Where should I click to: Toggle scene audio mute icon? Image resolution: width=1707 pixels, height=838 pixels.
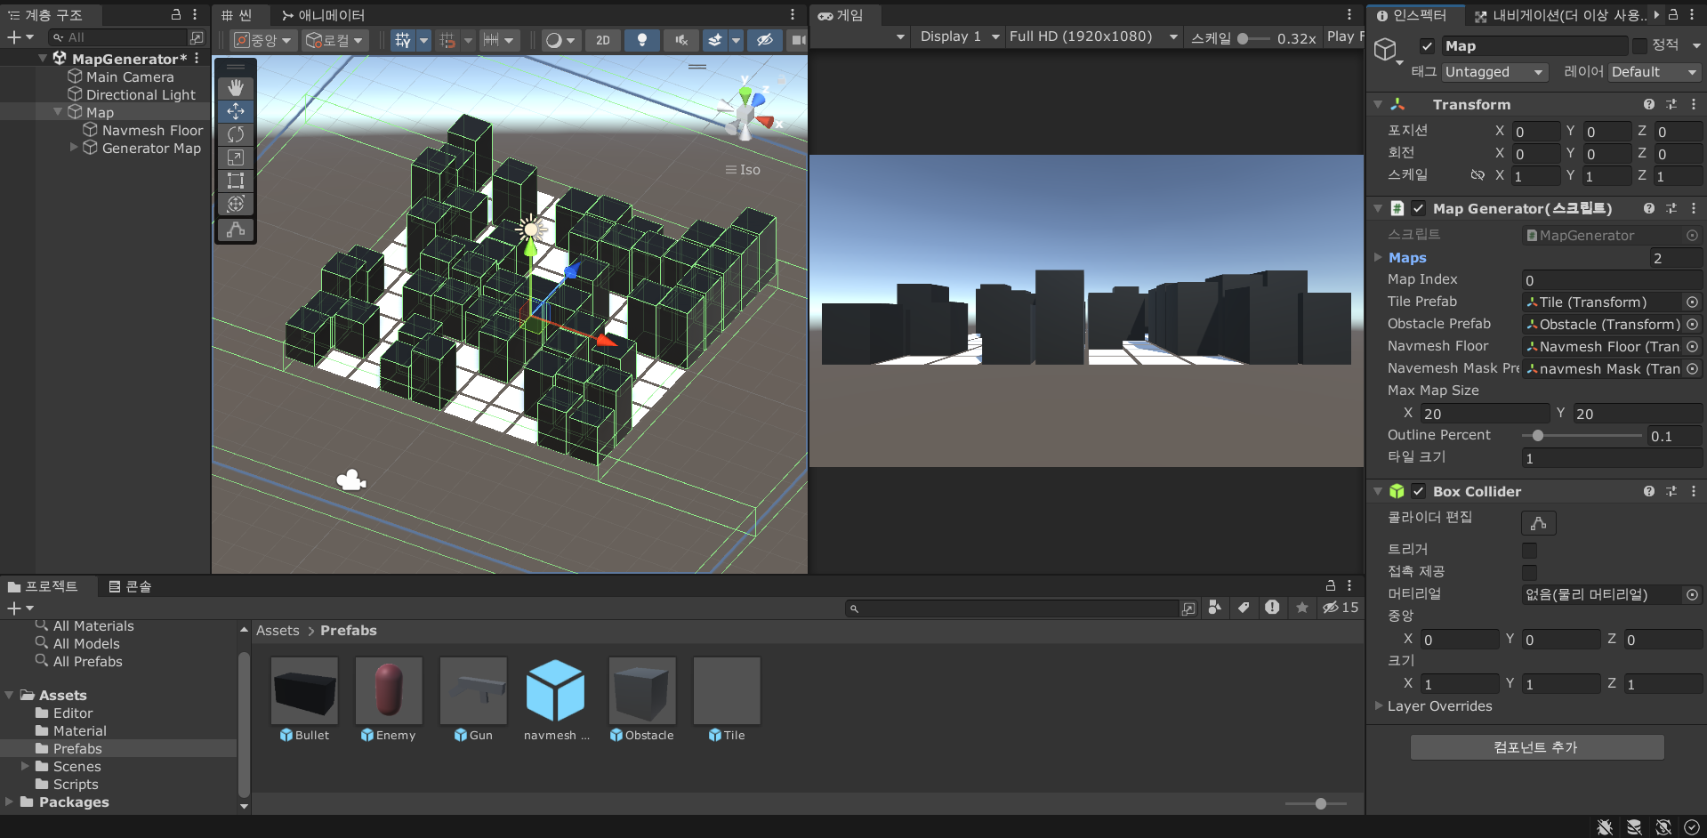point(680,40)
